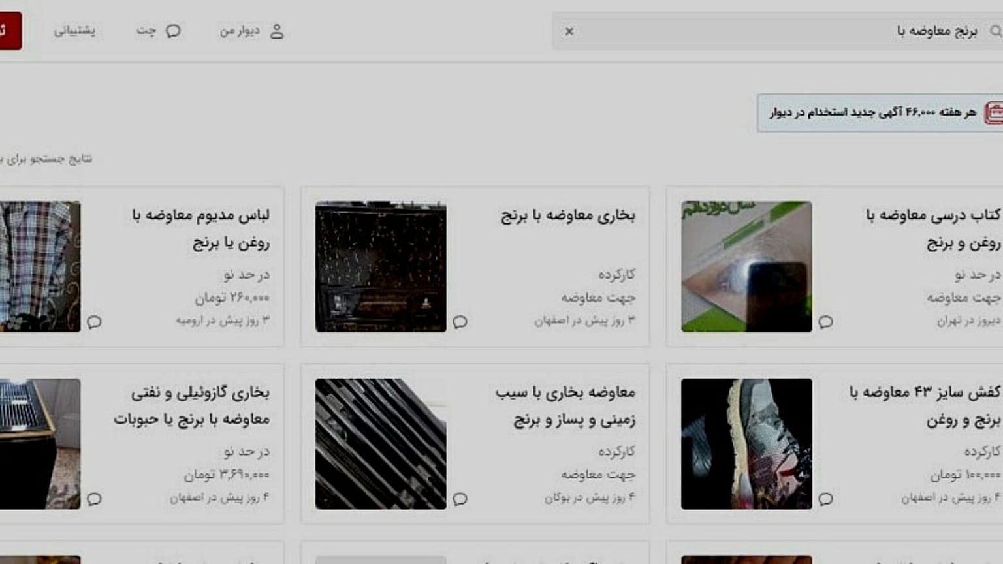Click the user profile icon
The width and height of the screenshot is (1003, 564).
[x=277, y=31]
